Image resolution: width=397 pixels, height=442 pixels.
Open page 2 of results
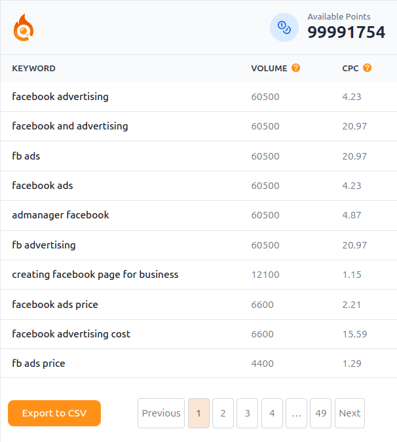223,413
